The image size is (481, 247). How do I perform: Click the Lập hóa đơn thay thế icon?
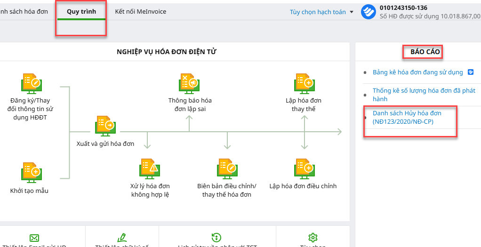tap(304, 83)
